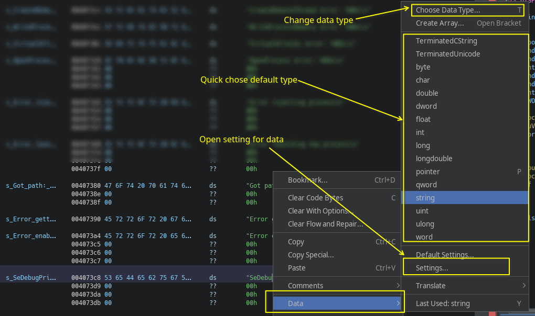Set data type to byte
535x316 pixels.
tap(464, 67)
